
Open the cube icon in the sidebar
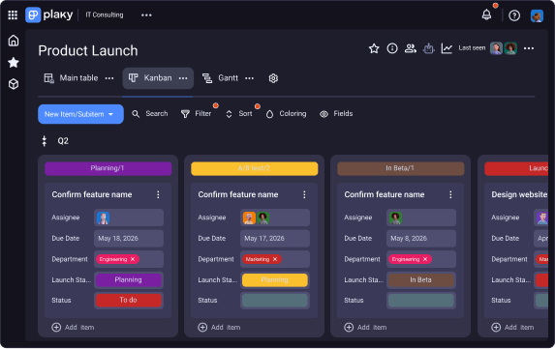(x=14, y=84)
